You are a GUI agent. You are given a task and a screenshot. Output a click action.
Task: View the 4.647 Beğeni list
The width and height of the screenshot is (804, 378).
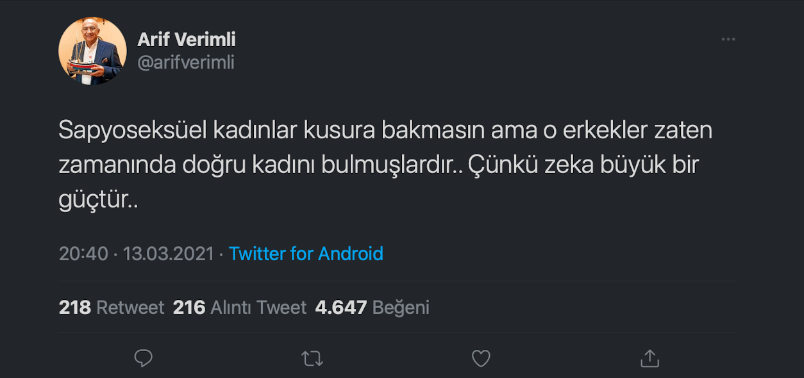[372, 307]
